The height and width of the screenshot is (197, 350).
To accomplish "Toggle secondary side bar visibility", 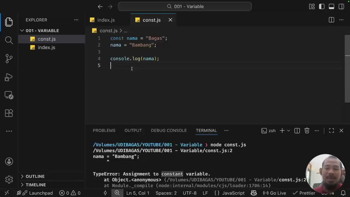I will 341,7.
